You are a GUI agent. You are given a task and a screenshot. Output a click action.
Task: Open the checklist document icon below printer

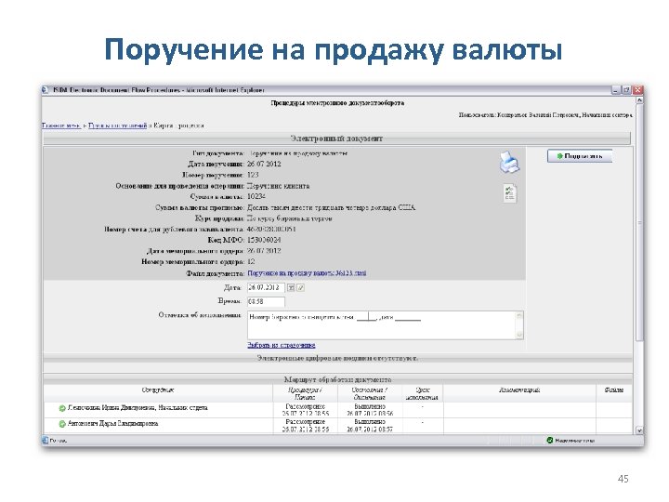pyautogui.click(x=509, y=193)
